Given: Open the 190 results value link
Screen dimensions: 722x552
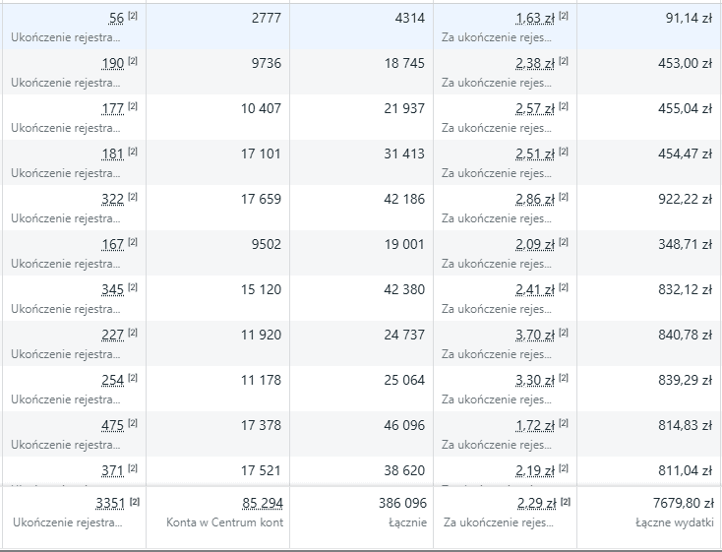Looking at the screenshot, I should pyautogui.click(x=112, y=64).
